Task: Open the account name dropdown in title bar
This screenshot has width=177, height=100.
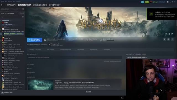Action: 158,2
